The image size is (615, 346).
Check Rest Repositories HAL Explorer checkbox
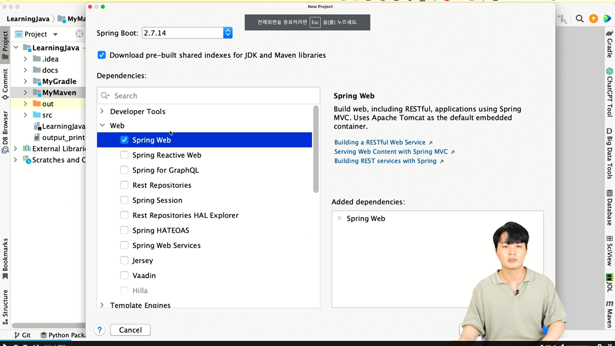pos(124,215)
